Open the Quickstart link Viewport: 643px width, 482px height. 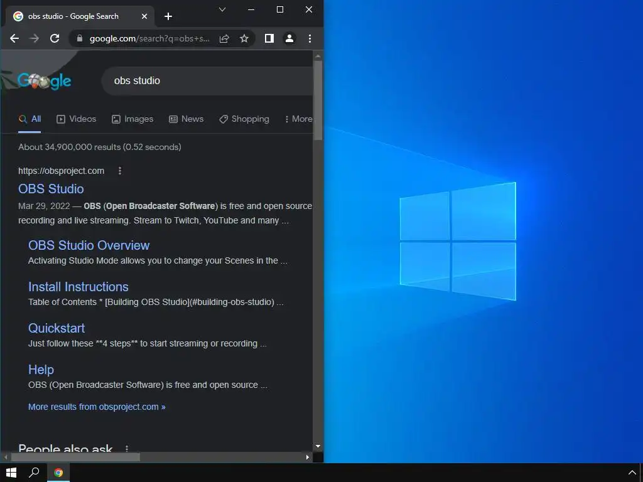point(57,328)
